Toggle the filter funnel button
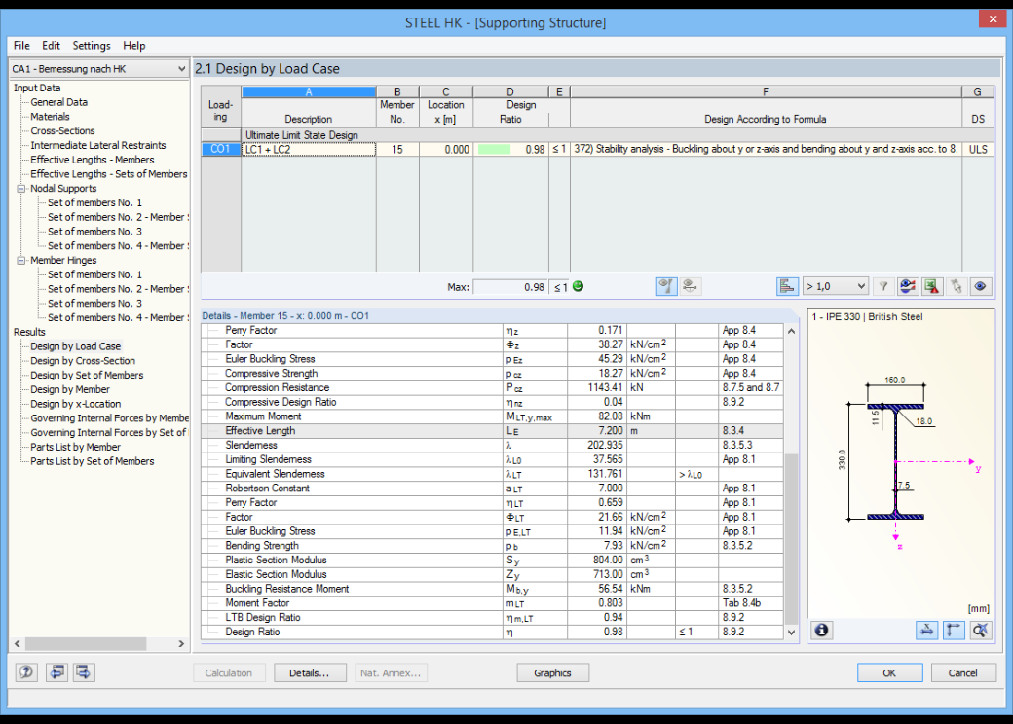The image size is (1013, 724). 883,286
